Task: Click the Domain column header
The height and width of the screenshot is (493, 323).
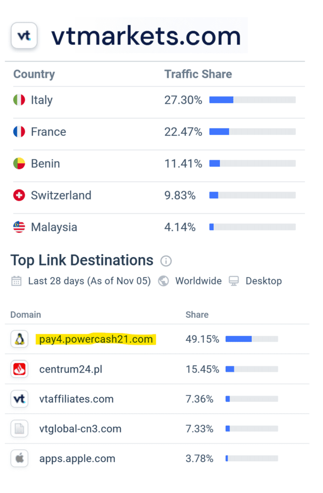Action: coord(26,315)
